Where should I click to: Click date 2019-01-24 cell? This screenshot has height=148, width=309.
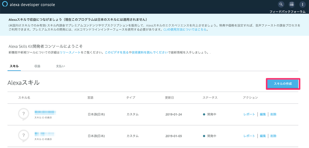tap(174, 114)
